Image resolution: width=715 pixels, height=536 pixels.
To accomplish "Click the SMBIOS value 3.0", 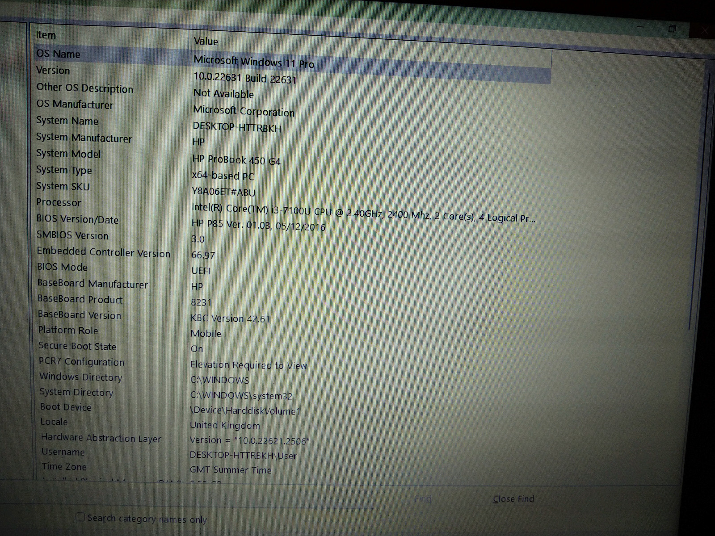I will [x=198, y=239].
